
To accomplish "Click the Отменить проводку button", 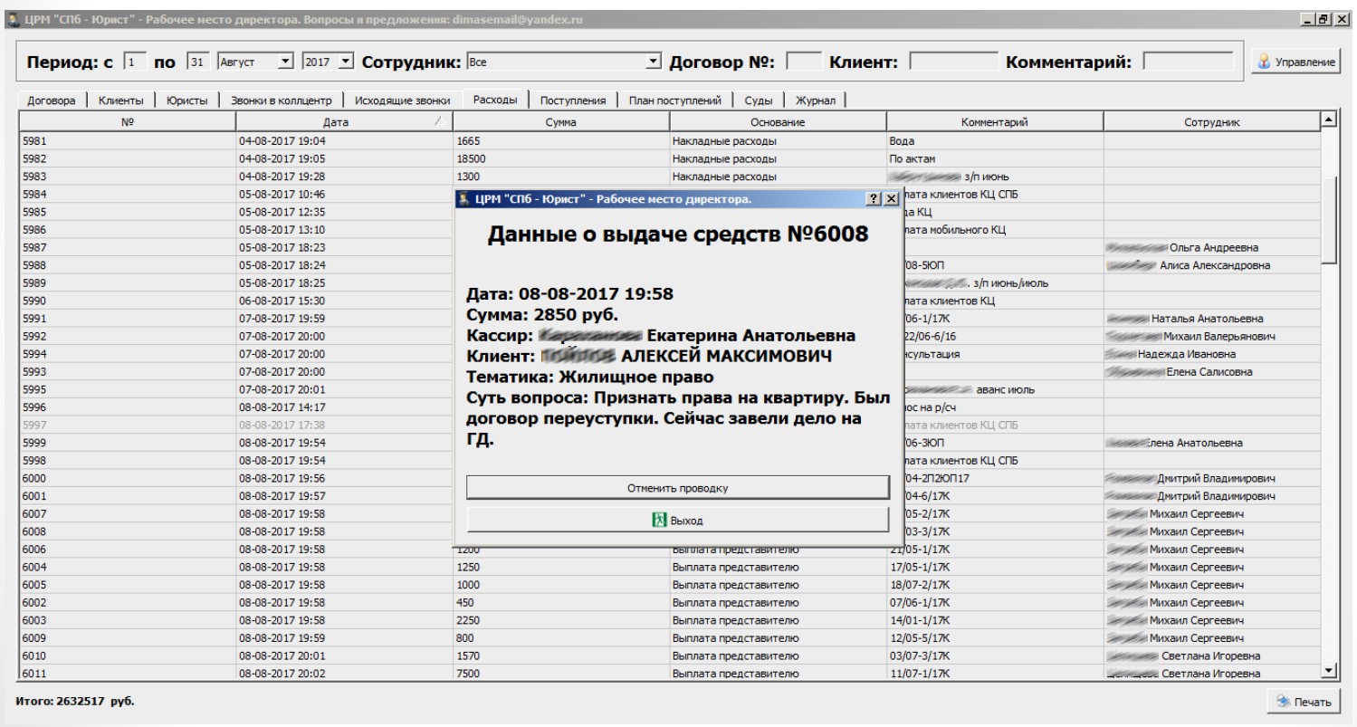I will (678, 488).
